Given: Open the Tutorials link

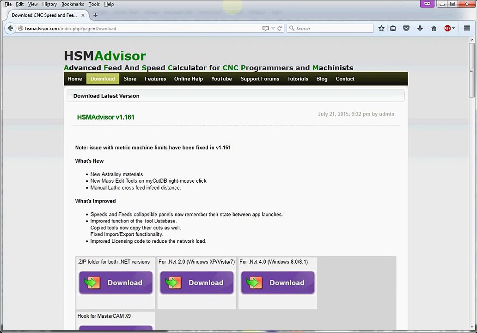Looking at the screenshot, I should pyautogui.click(x=298, y=79).
